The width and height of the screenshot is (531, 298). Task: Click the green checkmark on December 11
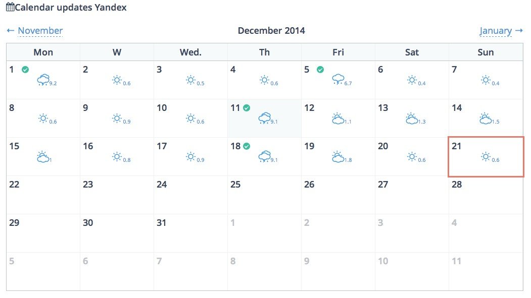pos(247,108)
